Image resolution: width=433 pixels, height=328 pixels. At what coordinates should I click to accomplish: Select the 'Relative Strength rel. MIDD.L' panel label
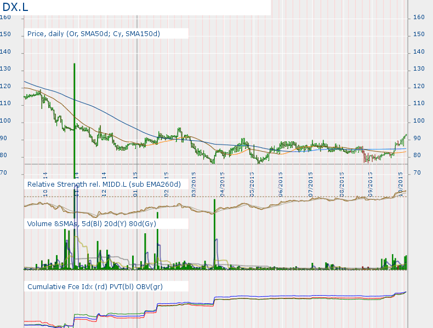point(104,184)
